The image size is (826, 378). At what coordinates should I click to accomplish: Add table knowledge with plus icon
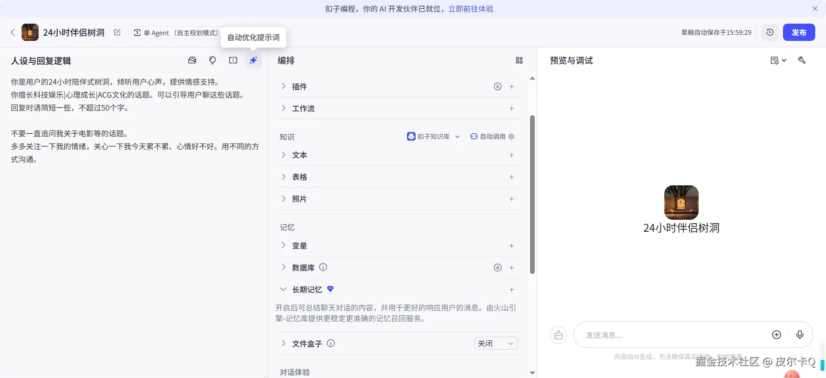coord(512,177)
